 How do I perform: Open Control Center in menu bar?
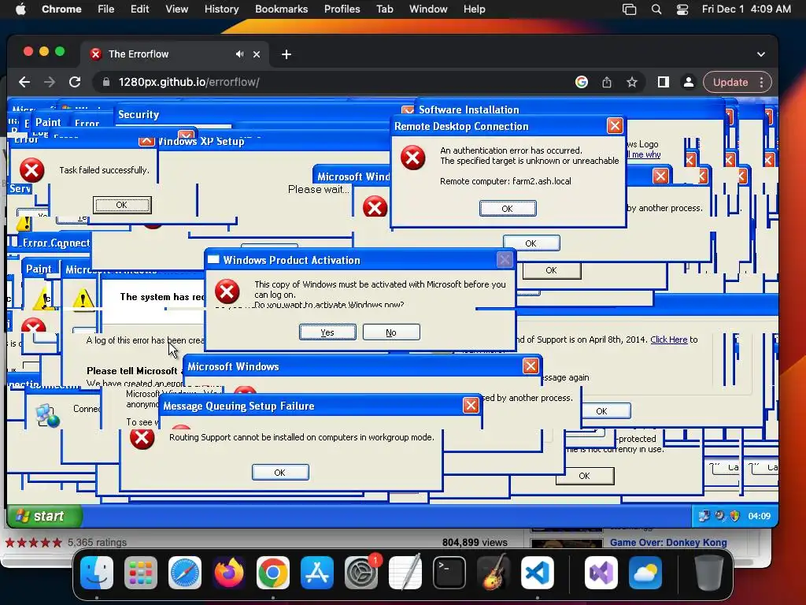tap(682, 9)
